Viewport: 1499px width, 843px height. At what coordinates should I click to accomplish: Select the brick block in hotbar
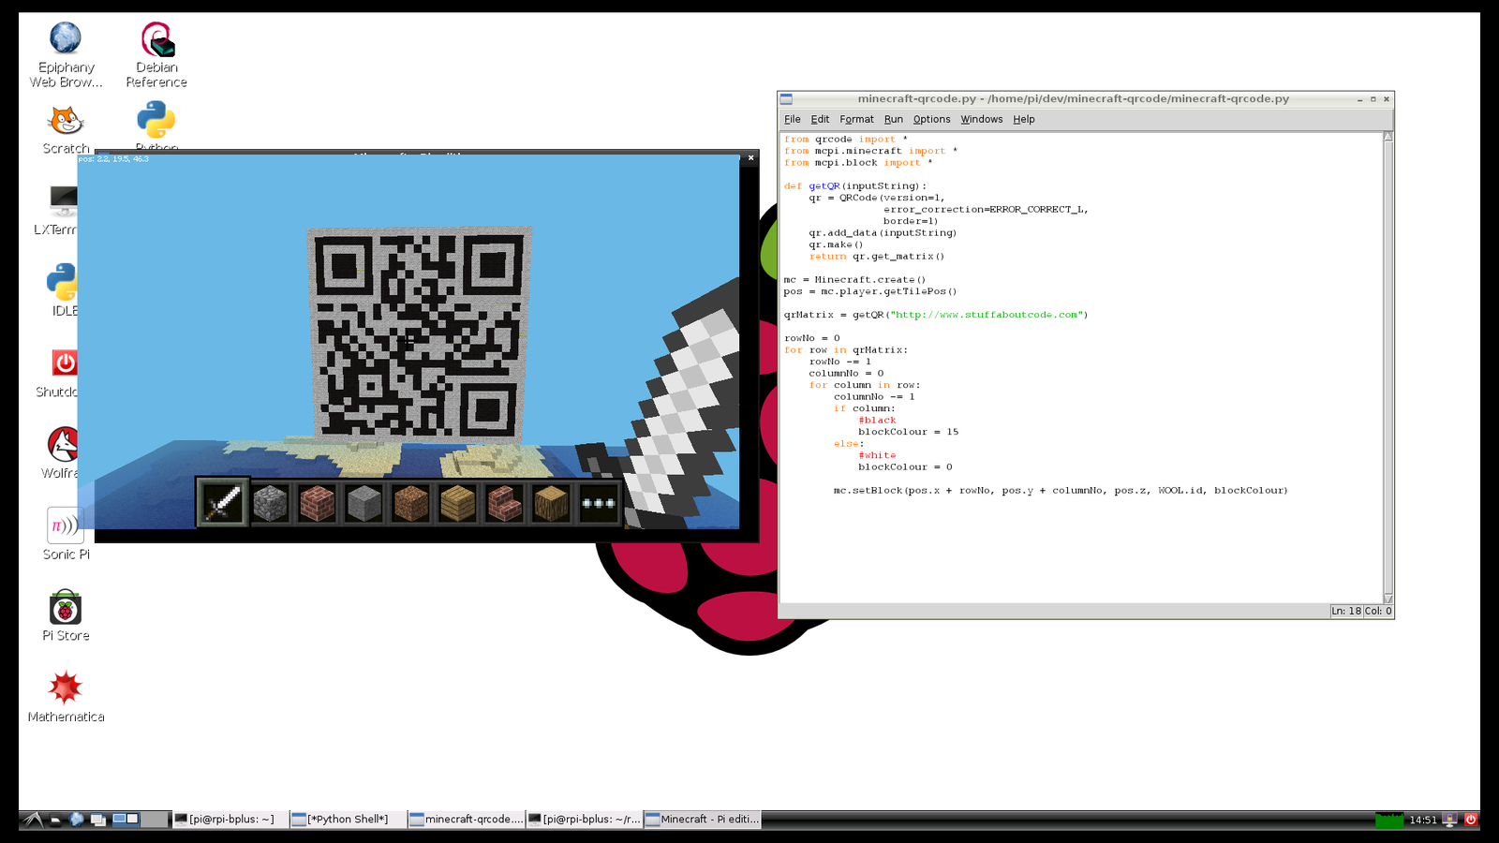[x=317, y=503]
